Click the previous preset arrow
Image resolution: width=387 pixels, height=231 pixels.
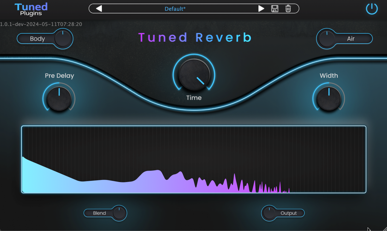pos(99,9)
